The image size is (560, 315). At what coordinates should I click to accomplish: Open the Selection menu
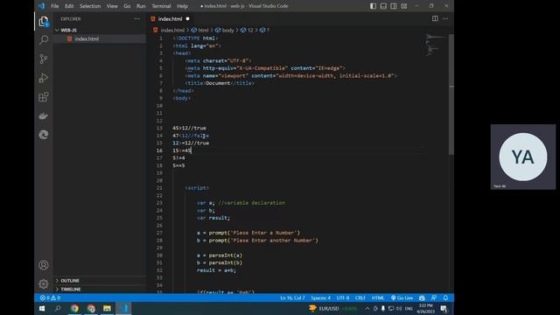click(90, 6)
